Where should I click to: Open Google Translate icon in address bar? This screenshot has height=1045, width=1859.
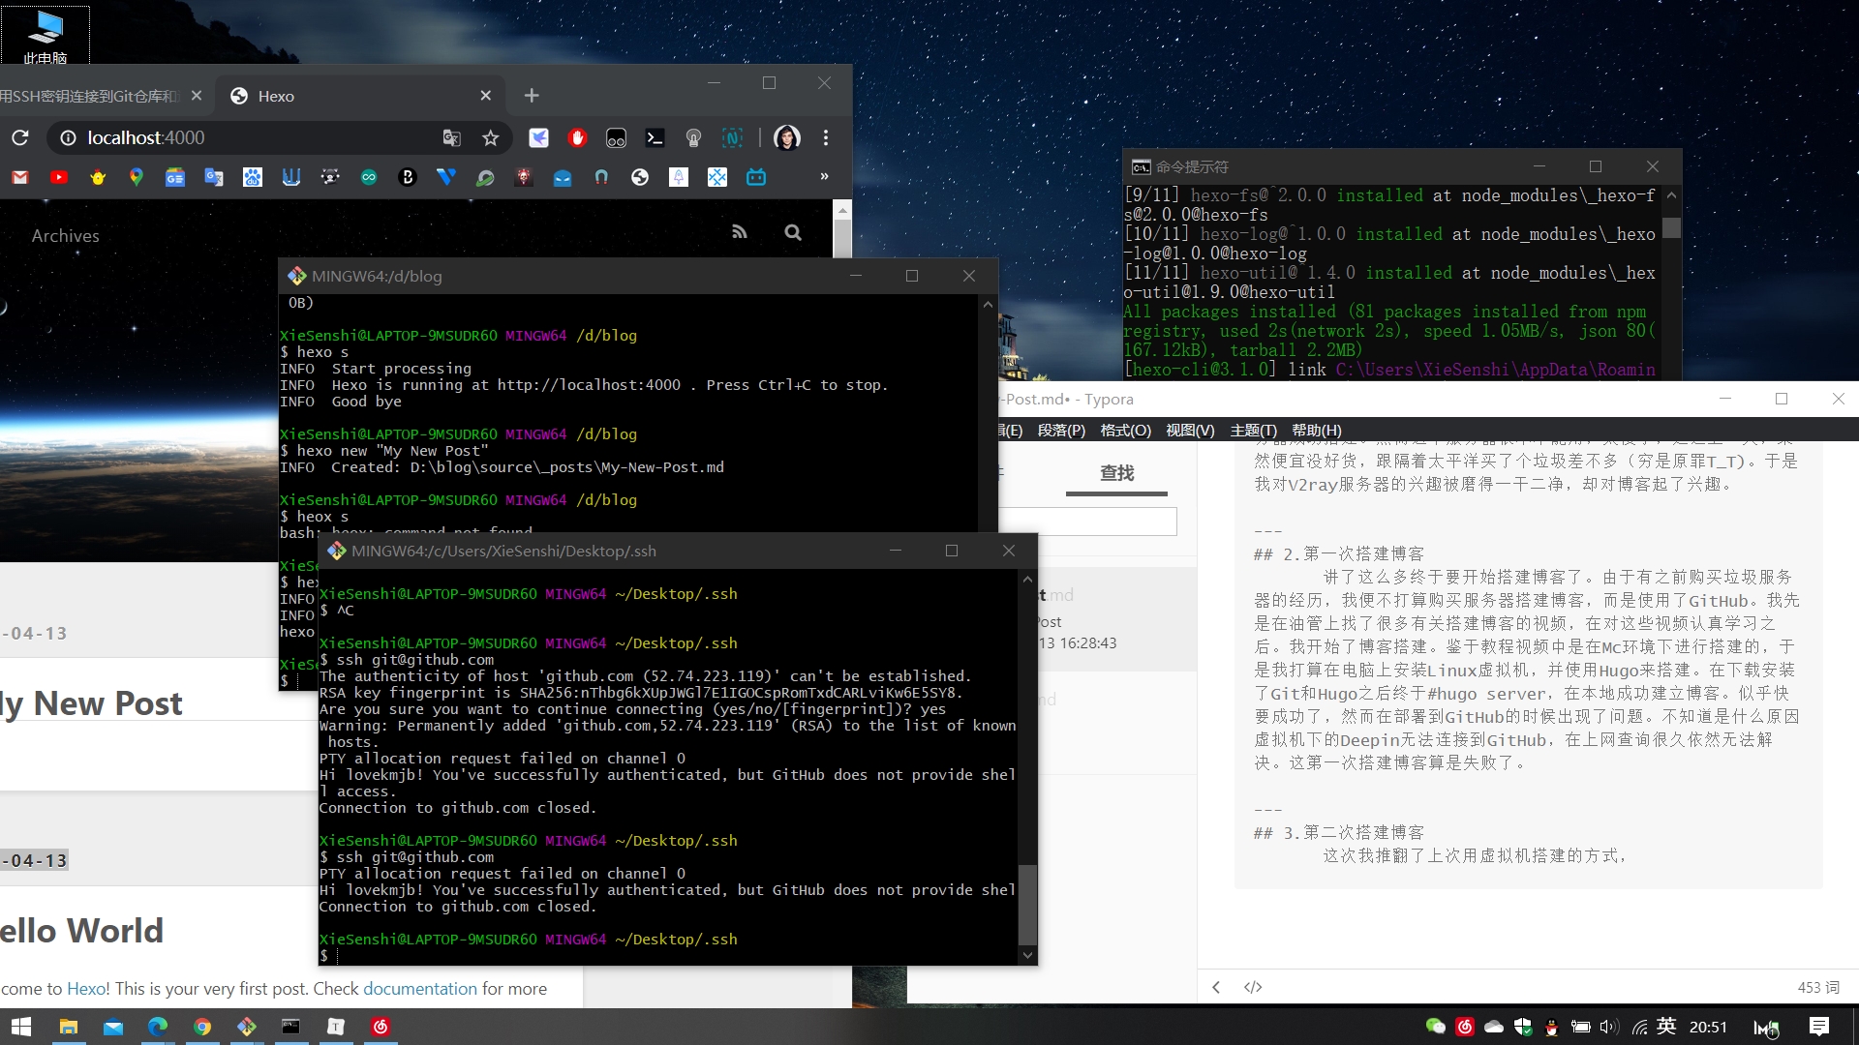pyautogui.click(x=451, y=137)
